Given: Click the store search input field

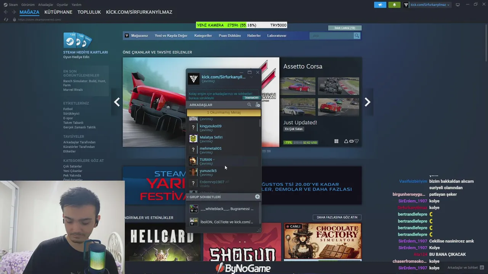Looking at the screenshot, I should tap(332, 36).
